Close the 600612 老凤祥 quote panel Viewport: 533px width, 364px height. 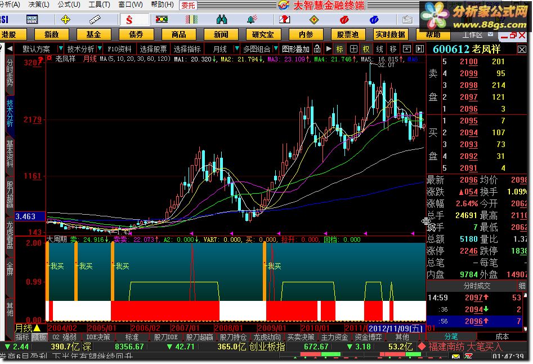tap(522, 50)
